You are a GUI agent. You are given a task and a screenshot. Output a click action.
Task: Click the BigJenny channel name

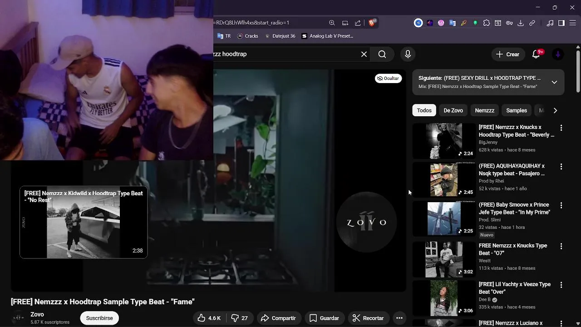488,142
